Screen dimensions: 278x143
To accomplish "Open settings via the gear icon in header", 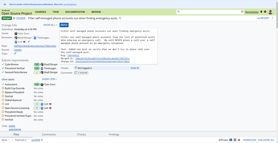I will click(265, 12).
